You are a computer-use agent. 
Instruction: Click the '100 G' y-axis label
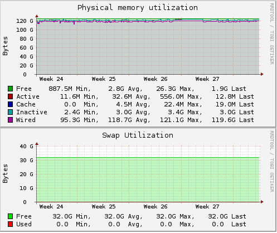pos(25,30)
